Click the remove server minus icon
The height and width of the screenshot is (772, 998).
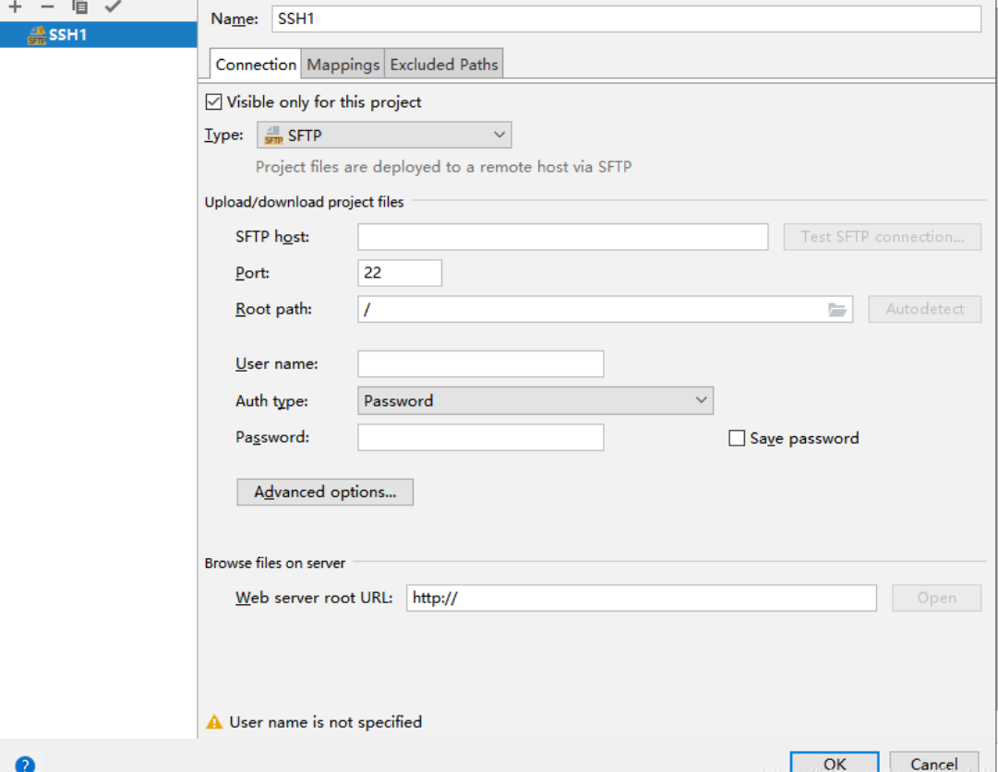click(47, 6)
